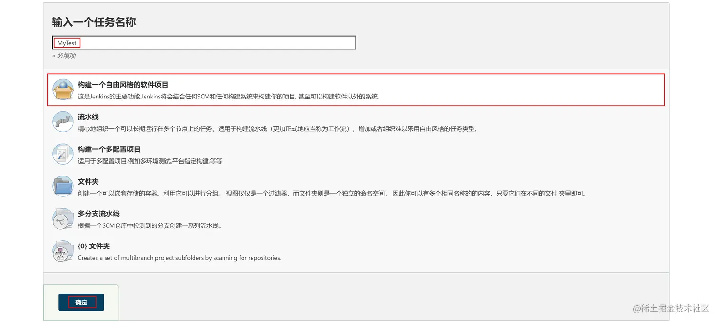Screen dimensions: 719x323
Task: Click the pipeline curved arrow icon
Action: click(x=63, y=122)
